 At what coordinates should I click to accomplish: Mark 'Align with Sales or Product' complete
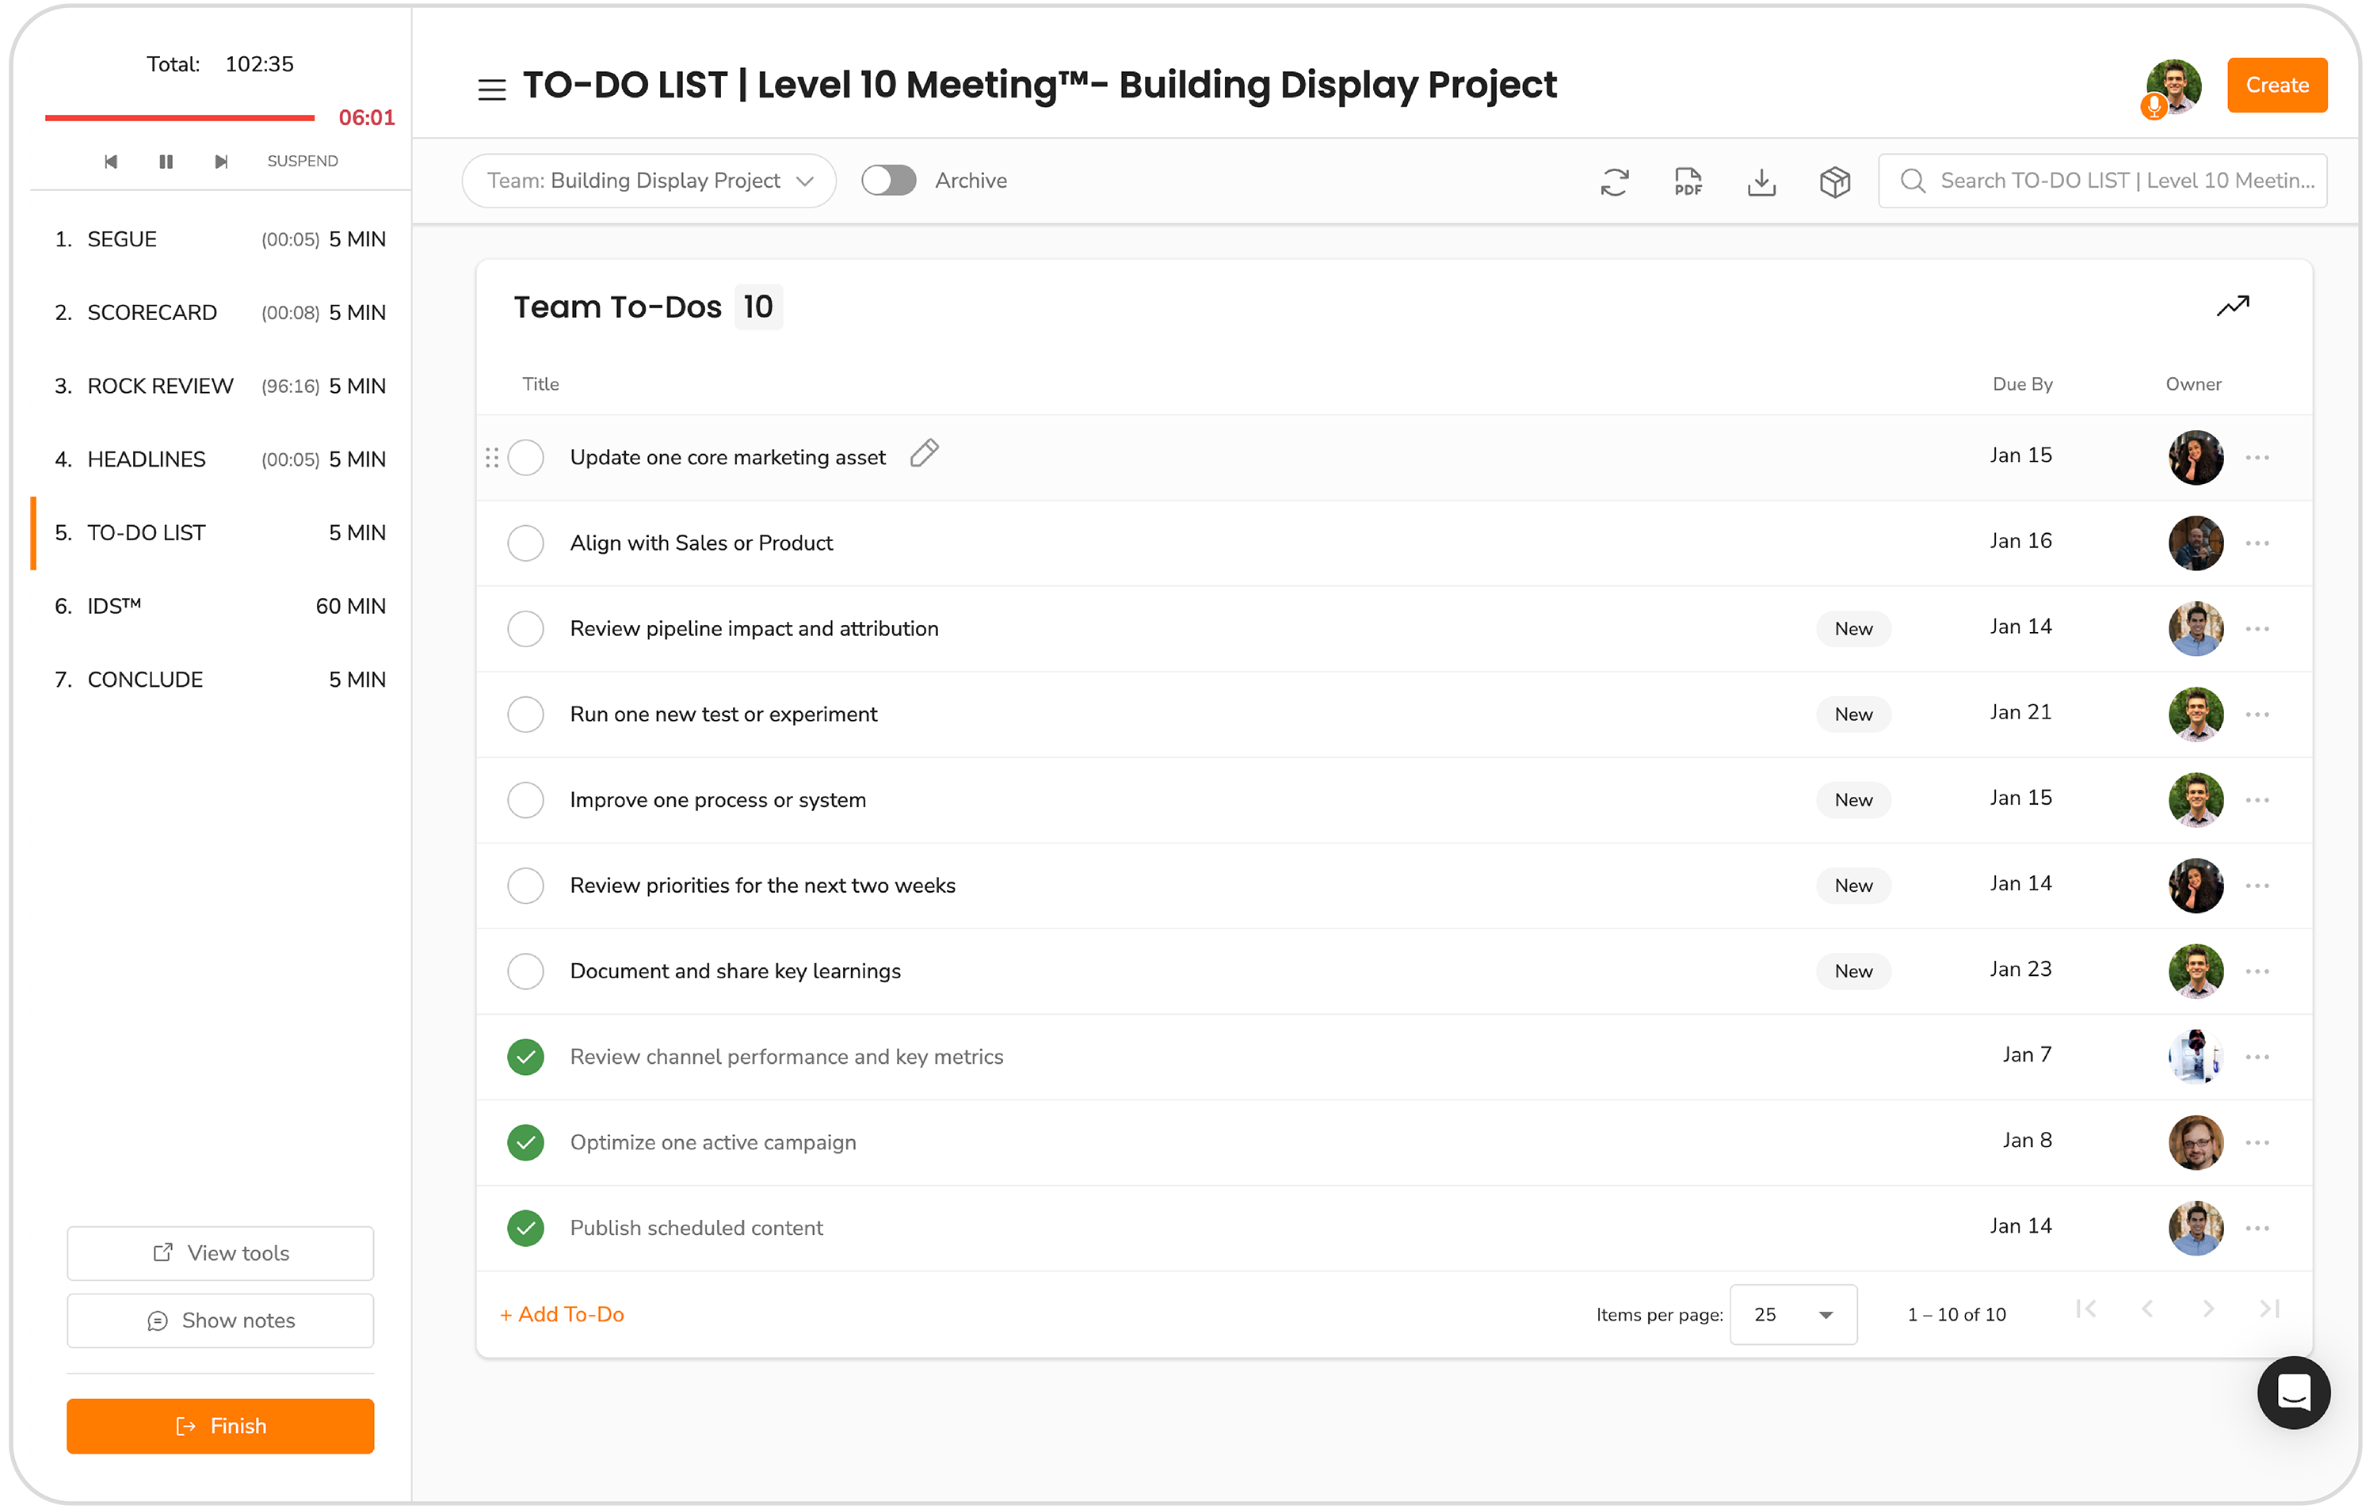pyautogui.click(x=525, y=543)
